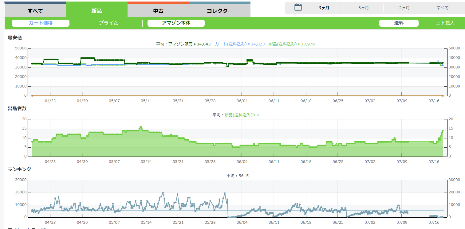Image resolution: width=465 pixels, height=229 pixels.
Task: Click 上下拡大 to expand the chart vertically
Action: click(x=445, y=23)
